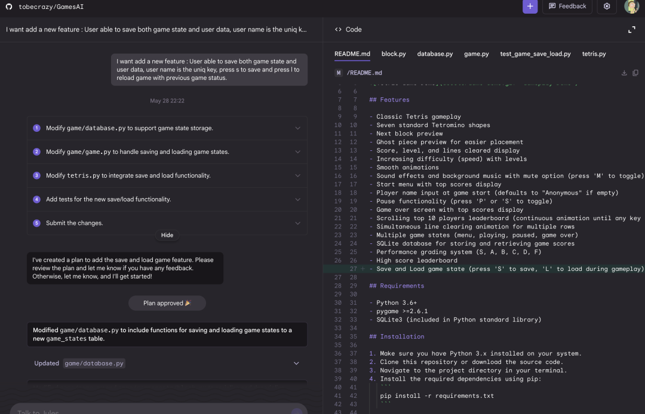Click the task title at the top
This screenshot has height=414, width=645.
tap(156, 30)
